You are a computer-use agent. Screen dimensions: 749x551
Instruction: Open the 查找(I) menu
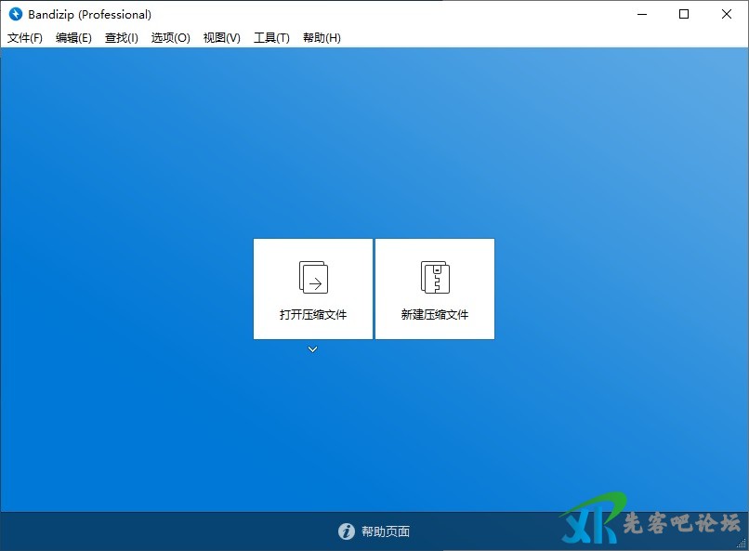[122, 38]
